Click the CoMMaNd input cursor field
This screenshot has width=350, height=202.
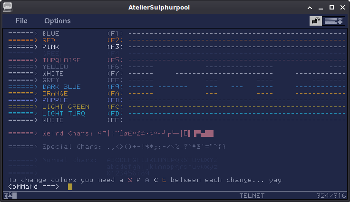pyautogui.click(x=70, y=187)
